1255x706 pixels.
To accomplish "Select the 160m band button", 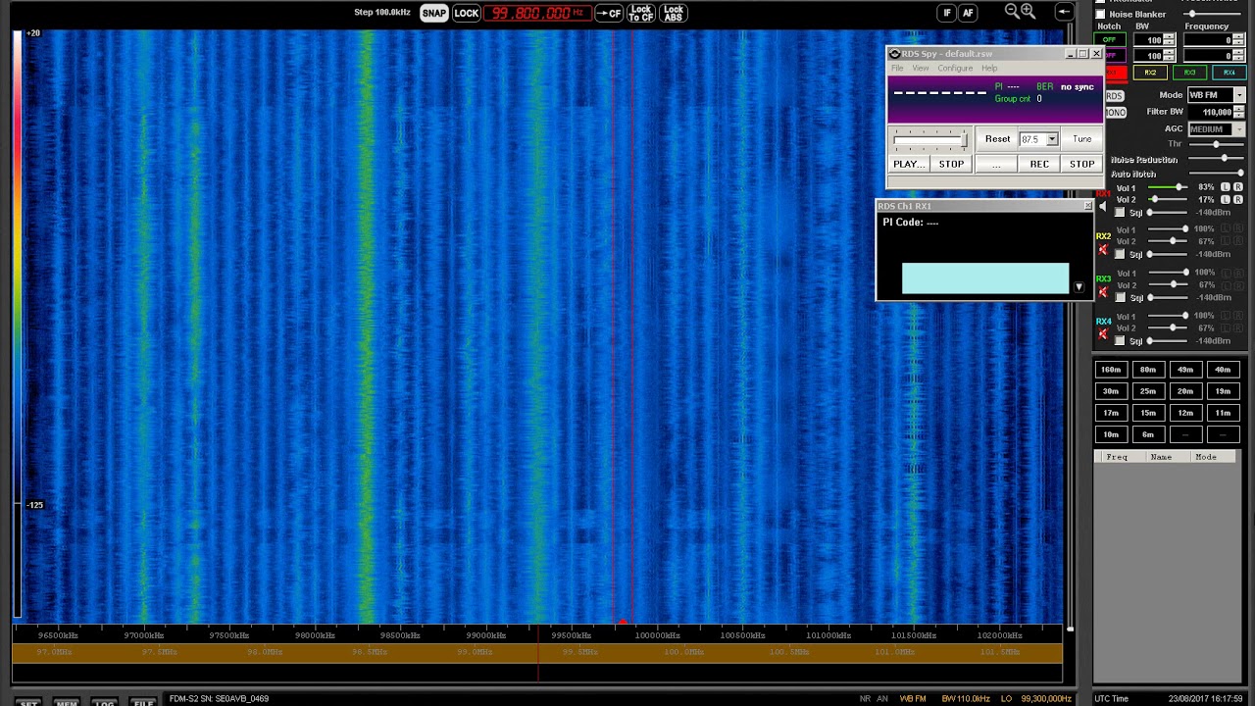I will 1111,370.
